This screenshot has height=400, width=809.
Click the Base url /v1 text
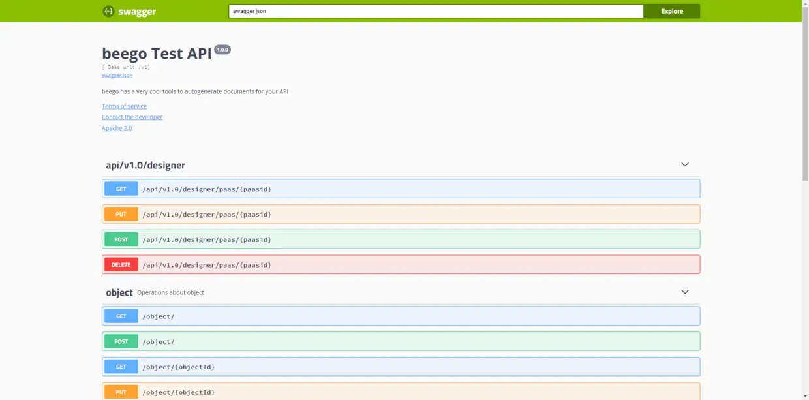[126, 67]
